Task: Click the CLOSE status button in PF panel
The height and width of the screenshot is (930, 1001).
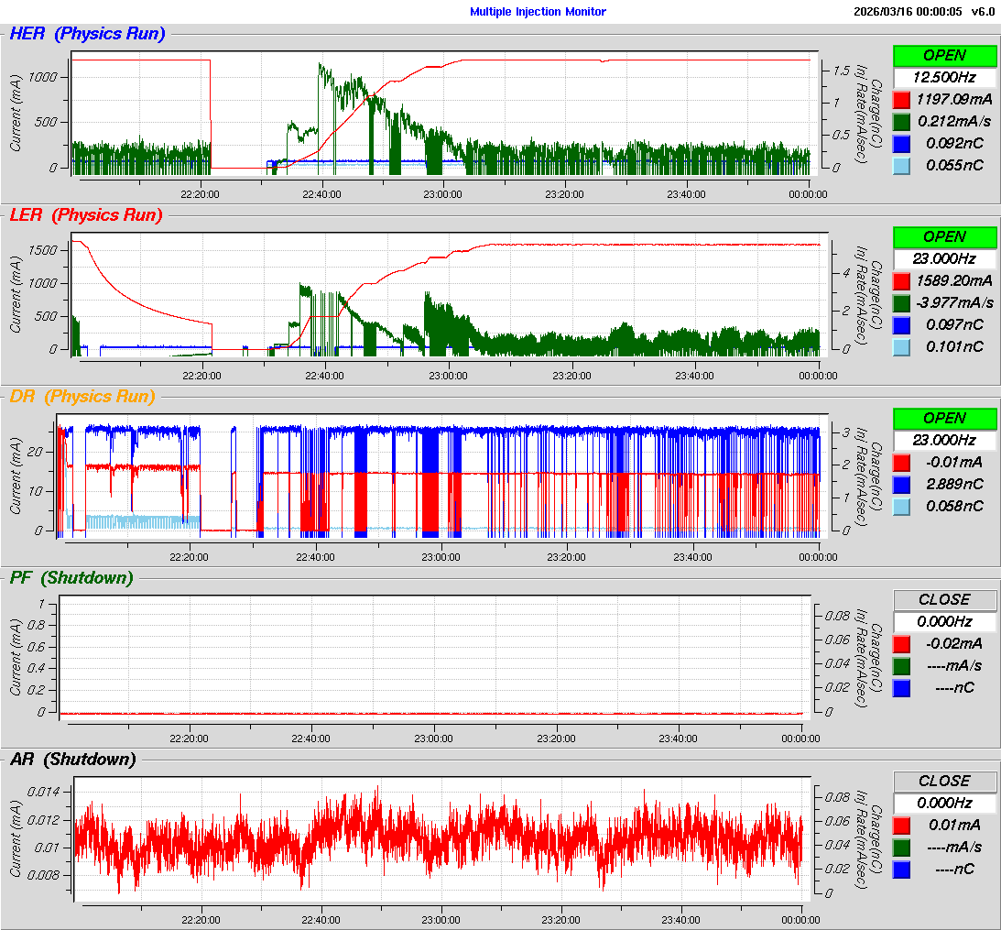Action: pos(944,599)
